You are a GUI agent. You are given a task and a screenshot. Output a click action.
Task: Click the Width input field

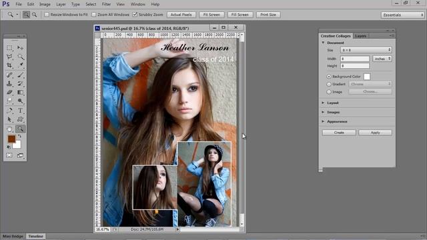click(x=355, y=59)
